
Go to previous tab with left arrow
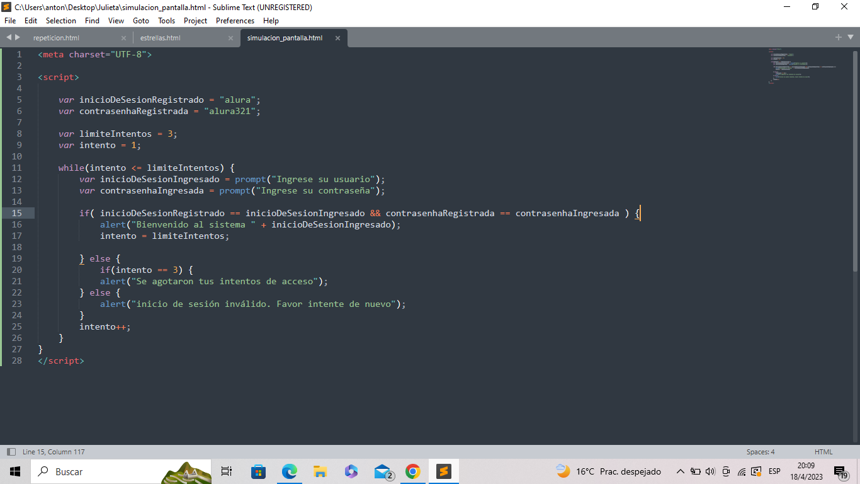click(9, 37)
